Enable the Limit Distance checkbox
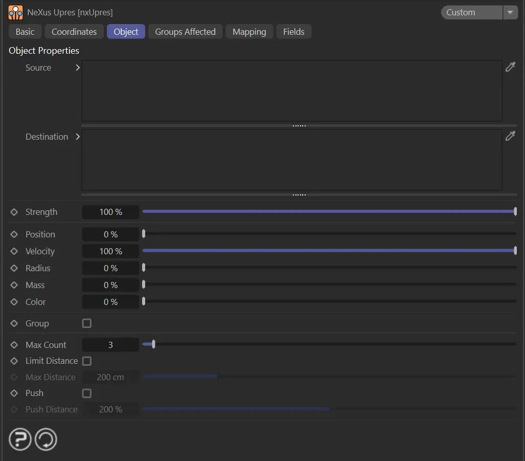Viewport: 525px width, 461px height. [x=86, y=361]
